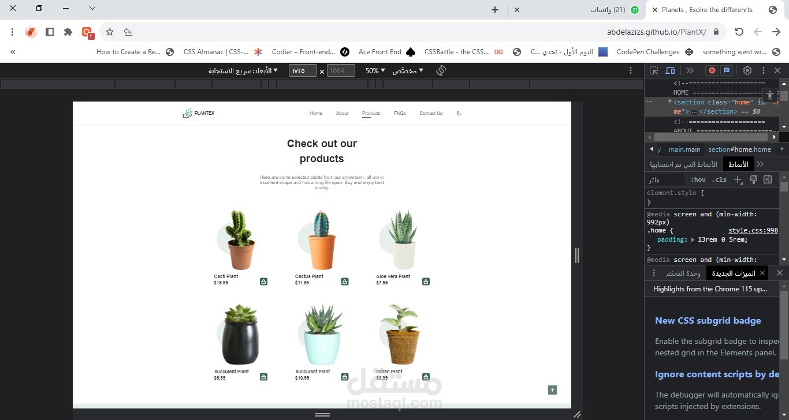The width and height of the screenshot is (789, 420).
Task: Click the rotate viewport icon in device toolbar
Action: 441,70
